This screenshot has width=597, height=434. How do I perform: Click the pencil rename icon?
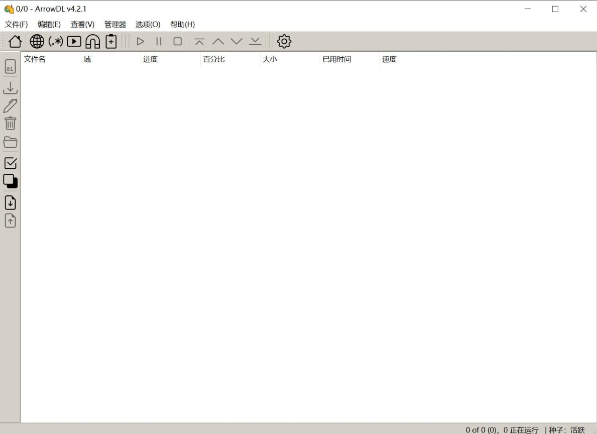click(x=11, y=106)
